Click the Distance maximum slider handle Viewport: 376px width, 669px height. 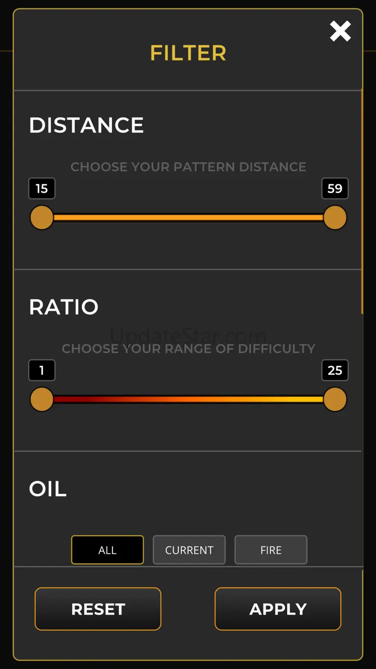(x=335, y=218)
